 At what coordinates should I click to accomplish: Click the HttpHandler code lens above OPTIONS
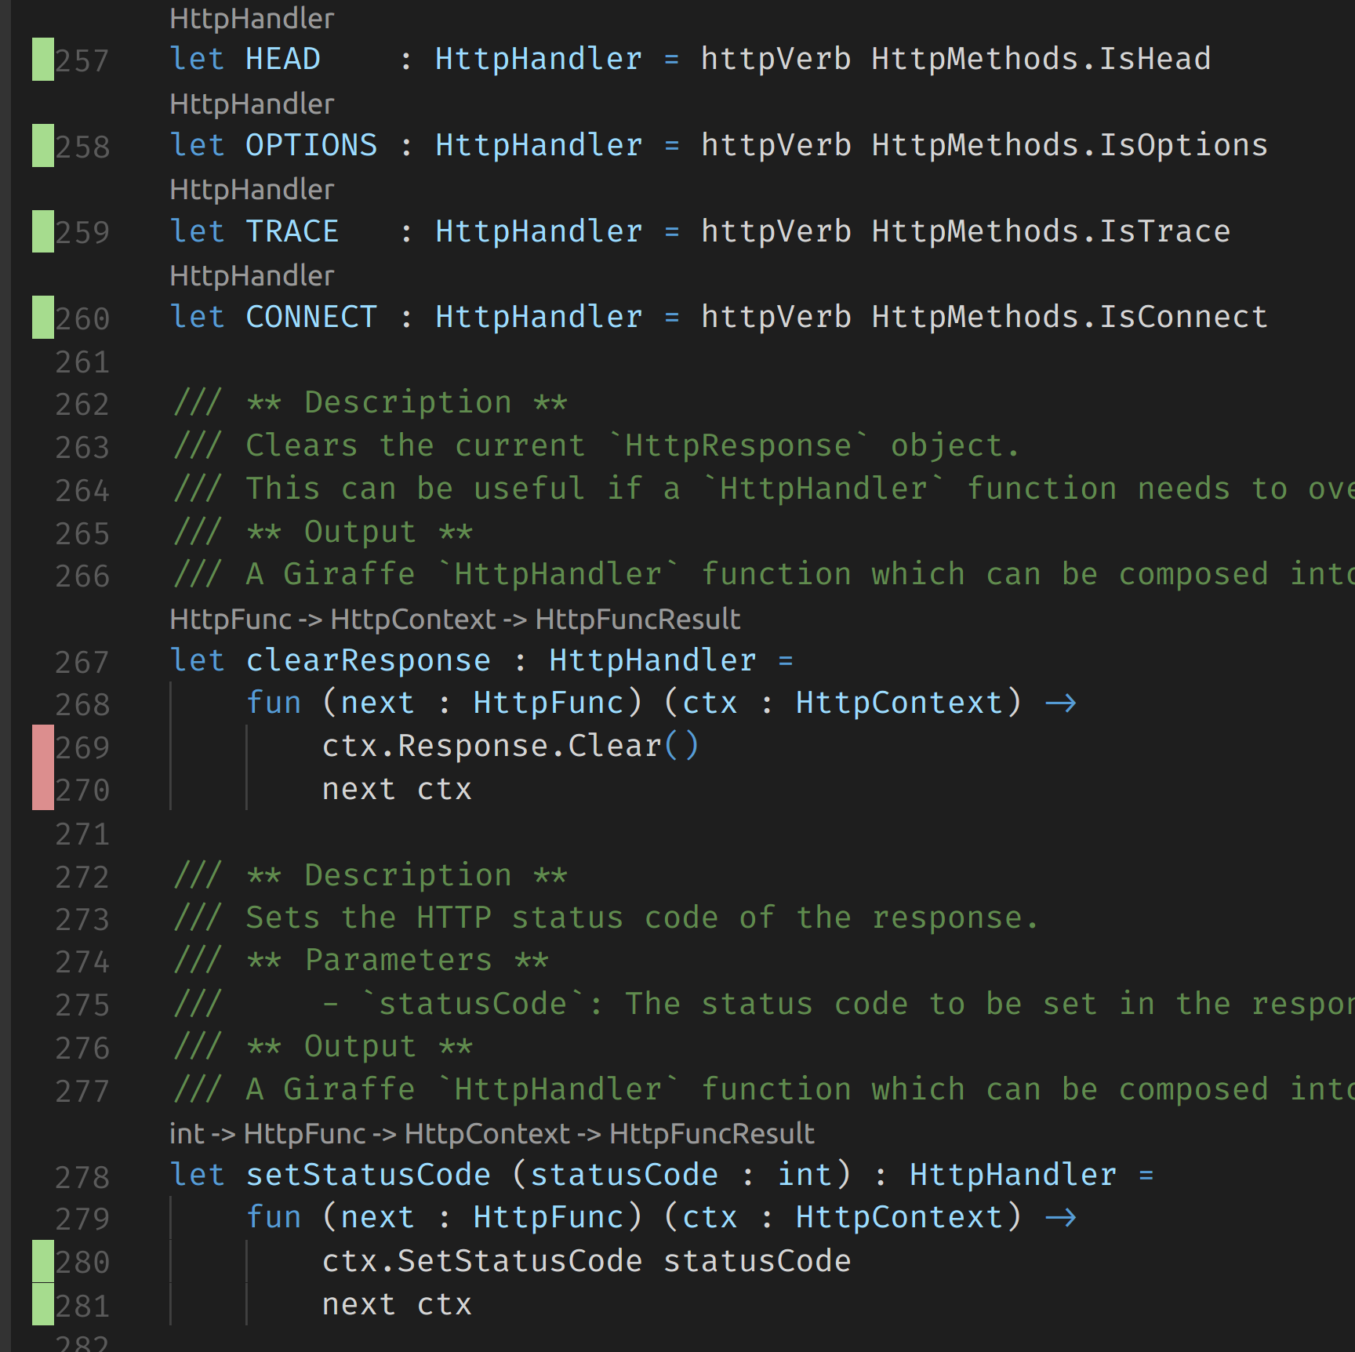[252, 104]
